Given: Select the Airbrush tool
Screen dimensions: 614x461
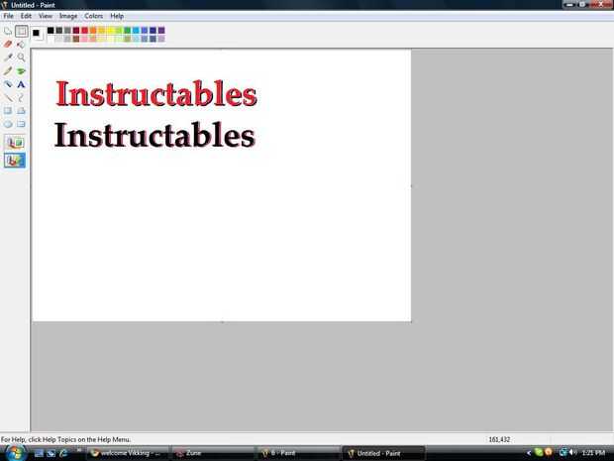Looking at the screenshot, I should (x=8, y=84).
